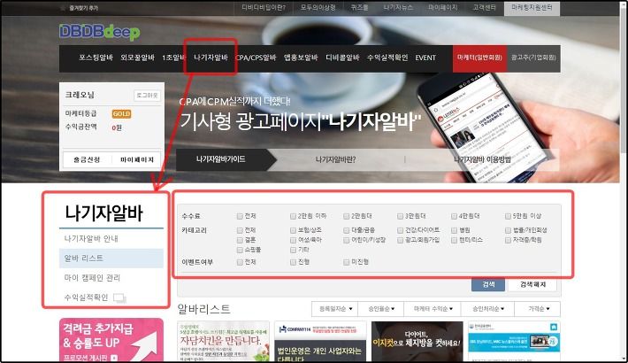Select the 마케터(일반회원) tab
This screenshot has height=363, width=628.
(x=479, y=58)
